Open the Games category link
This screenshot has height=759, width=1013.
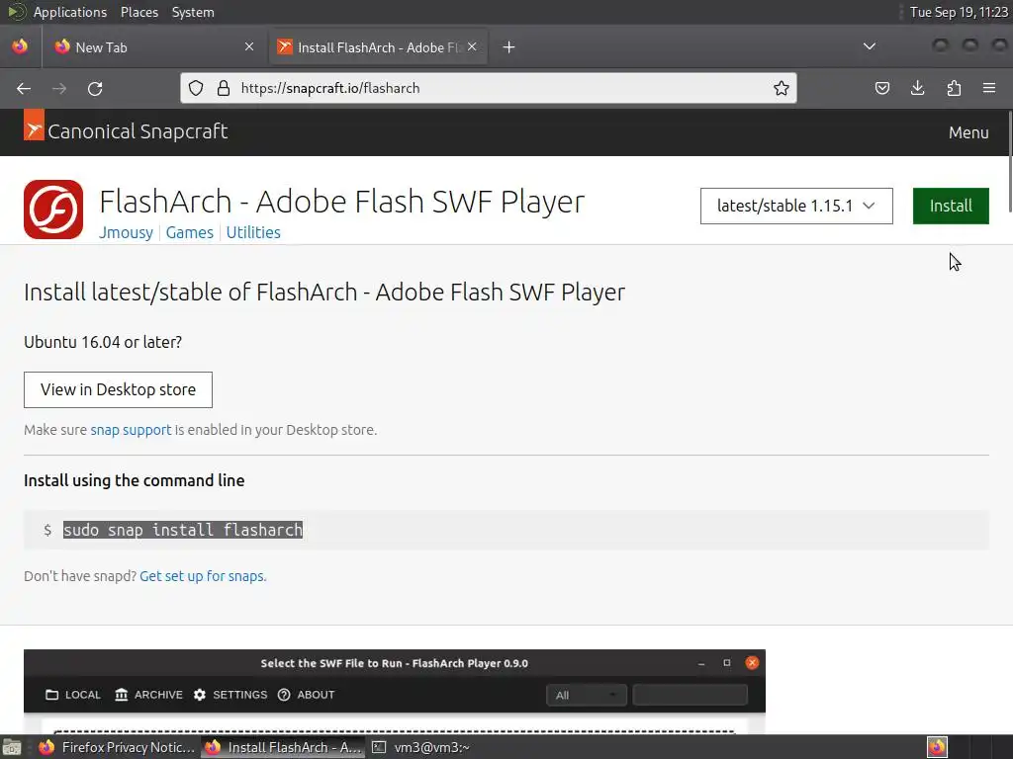pyautogui.click(x=189, y=232)
